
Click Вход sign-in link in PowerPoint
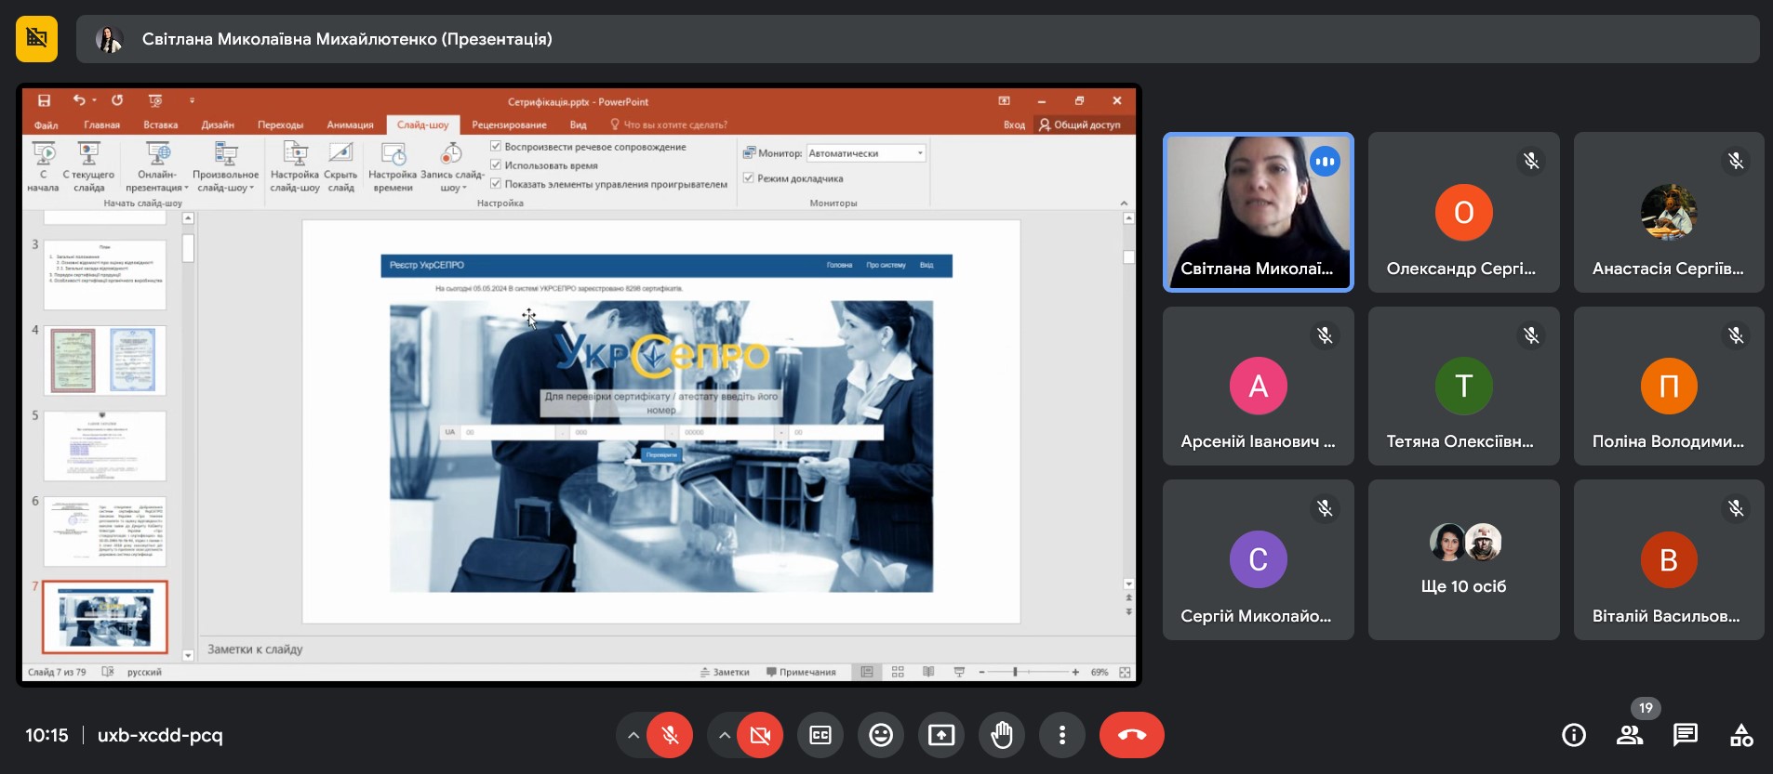(x=1014, y=125)
